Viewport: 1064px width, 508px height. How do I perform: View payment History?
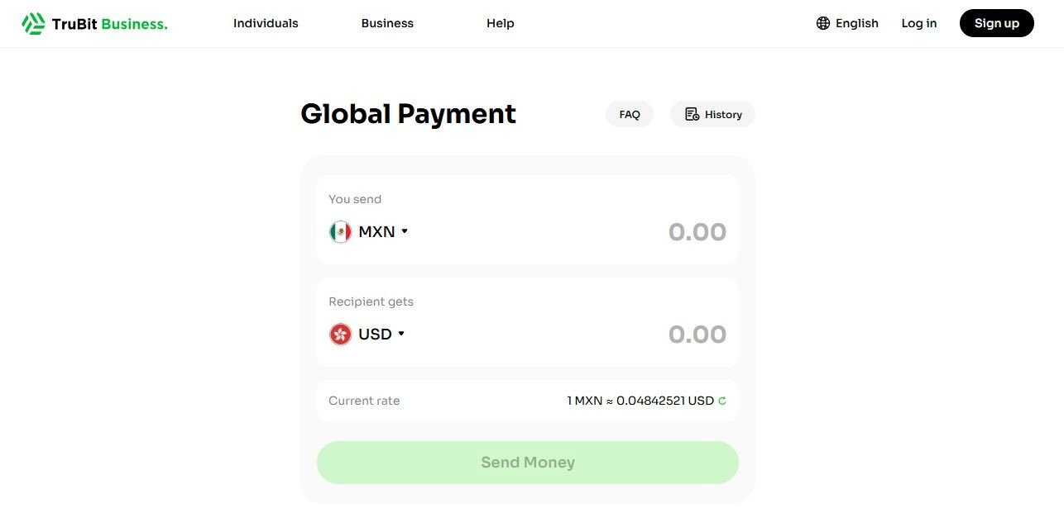(723, 115)
